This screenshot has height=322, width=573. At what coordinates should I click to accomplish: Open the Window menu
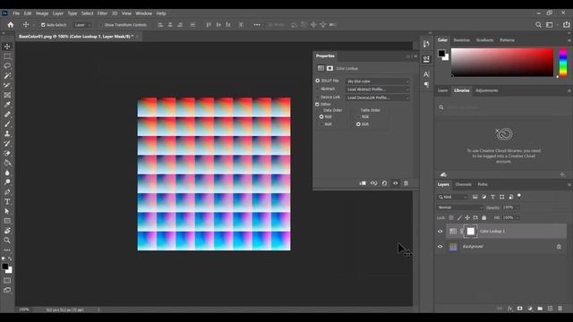tap(143, 13)
